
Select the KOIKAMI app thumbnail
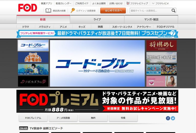(162, 81)
